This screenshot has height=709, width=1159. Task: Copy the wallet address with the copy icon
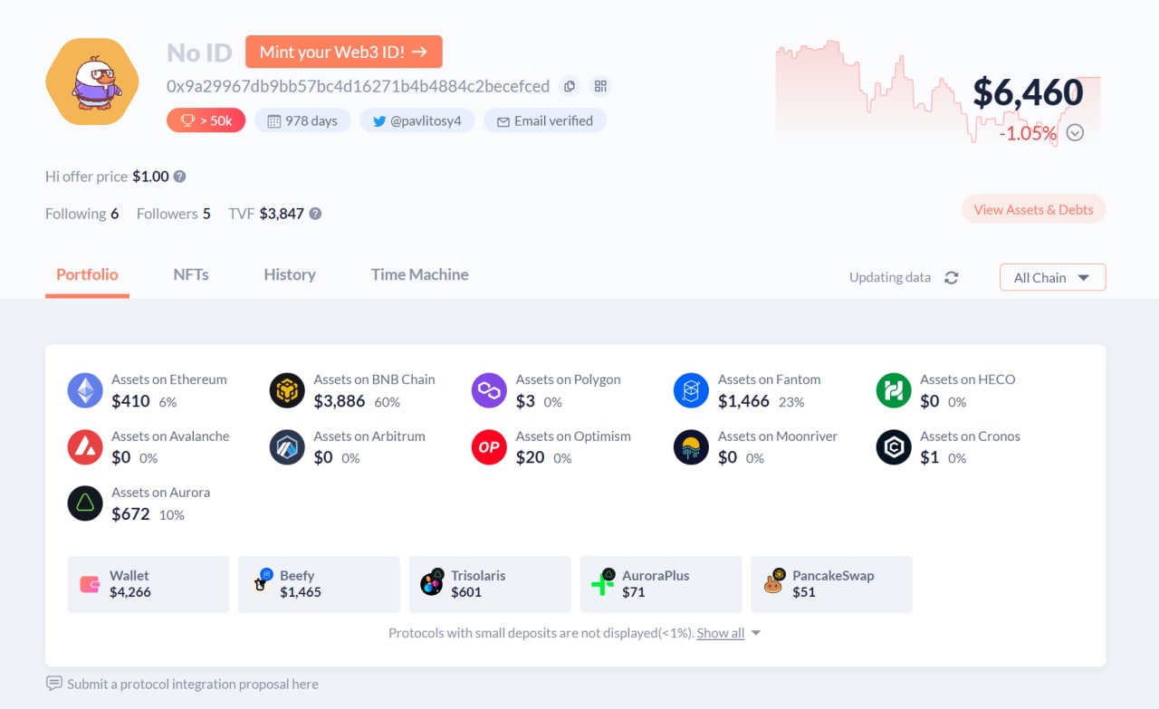[x=570, y=87]
